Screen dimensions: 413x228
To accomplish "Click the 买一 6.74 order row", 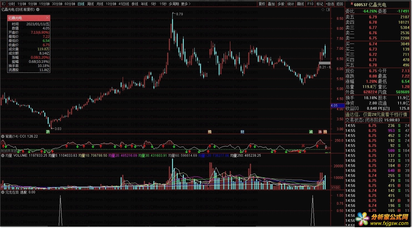I will point(377,44).
